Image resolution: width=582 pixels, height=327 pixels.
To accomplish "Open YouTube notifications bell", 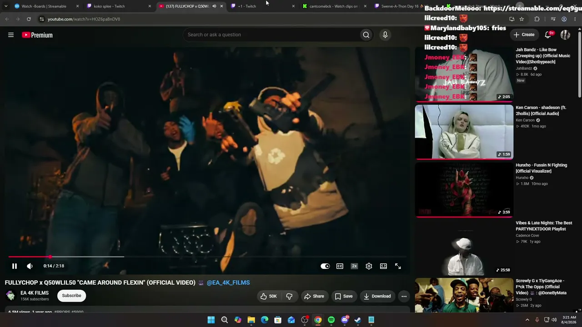I will tap(548, 35).
